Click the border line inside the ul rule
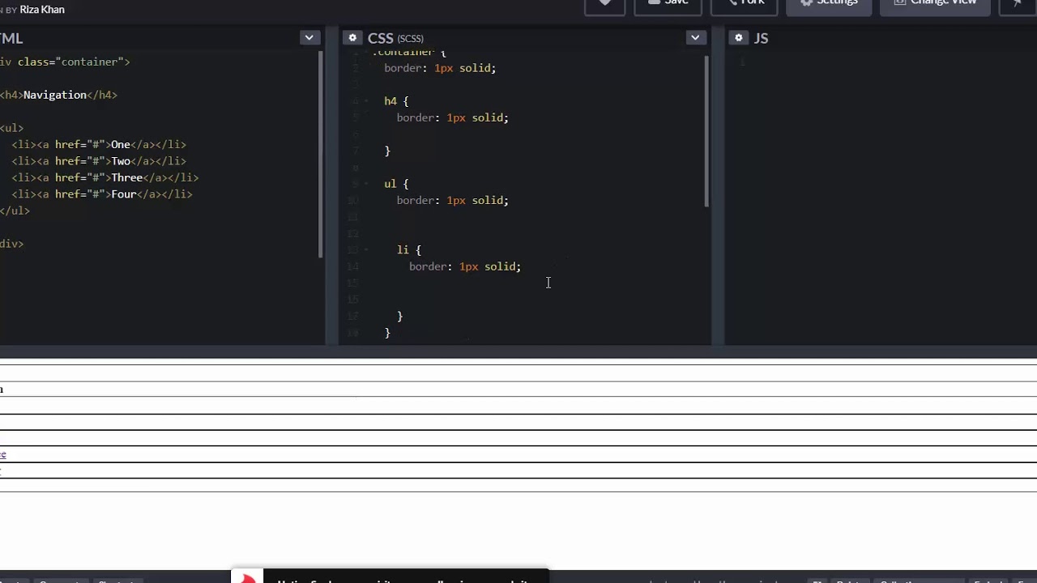 (453, 200)
